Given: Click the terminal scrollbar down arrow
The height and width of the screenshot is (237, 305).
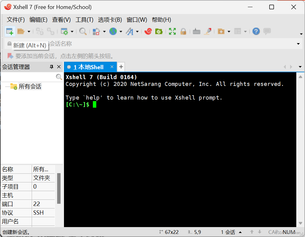Looking at the screenshot, I should tap(301, 223).
